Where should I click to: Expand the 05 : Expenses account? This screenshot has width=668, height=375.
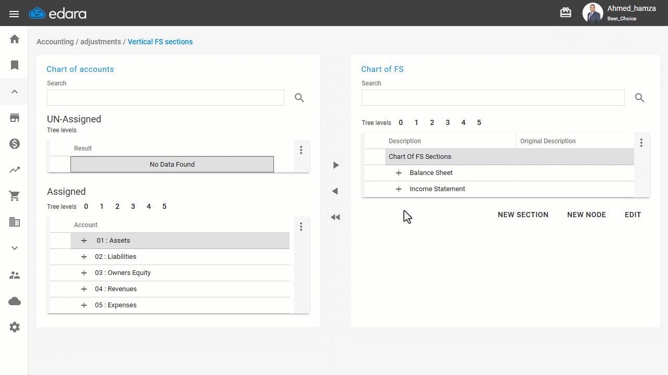pyautogui.click(x=84, y=305)
